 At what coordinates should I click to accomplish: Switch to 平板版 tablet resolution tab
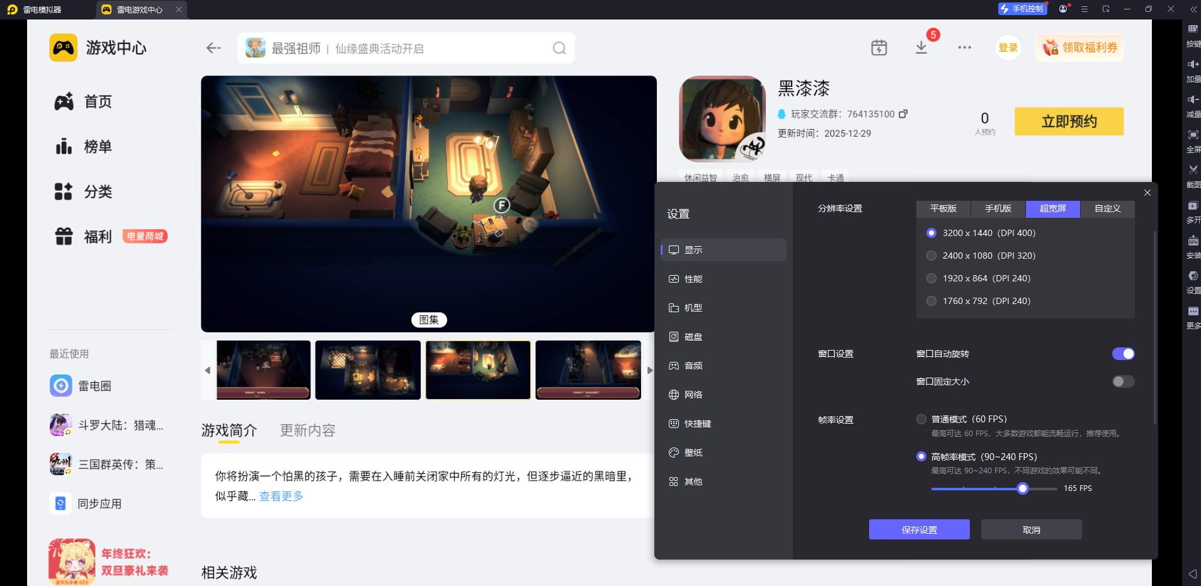[943, 209]
